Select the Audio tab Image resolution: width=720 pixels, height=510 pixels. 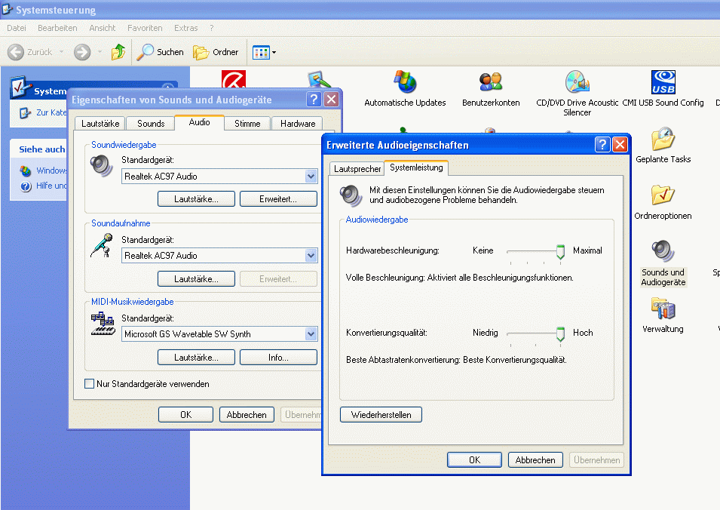[x=199, y=122]
